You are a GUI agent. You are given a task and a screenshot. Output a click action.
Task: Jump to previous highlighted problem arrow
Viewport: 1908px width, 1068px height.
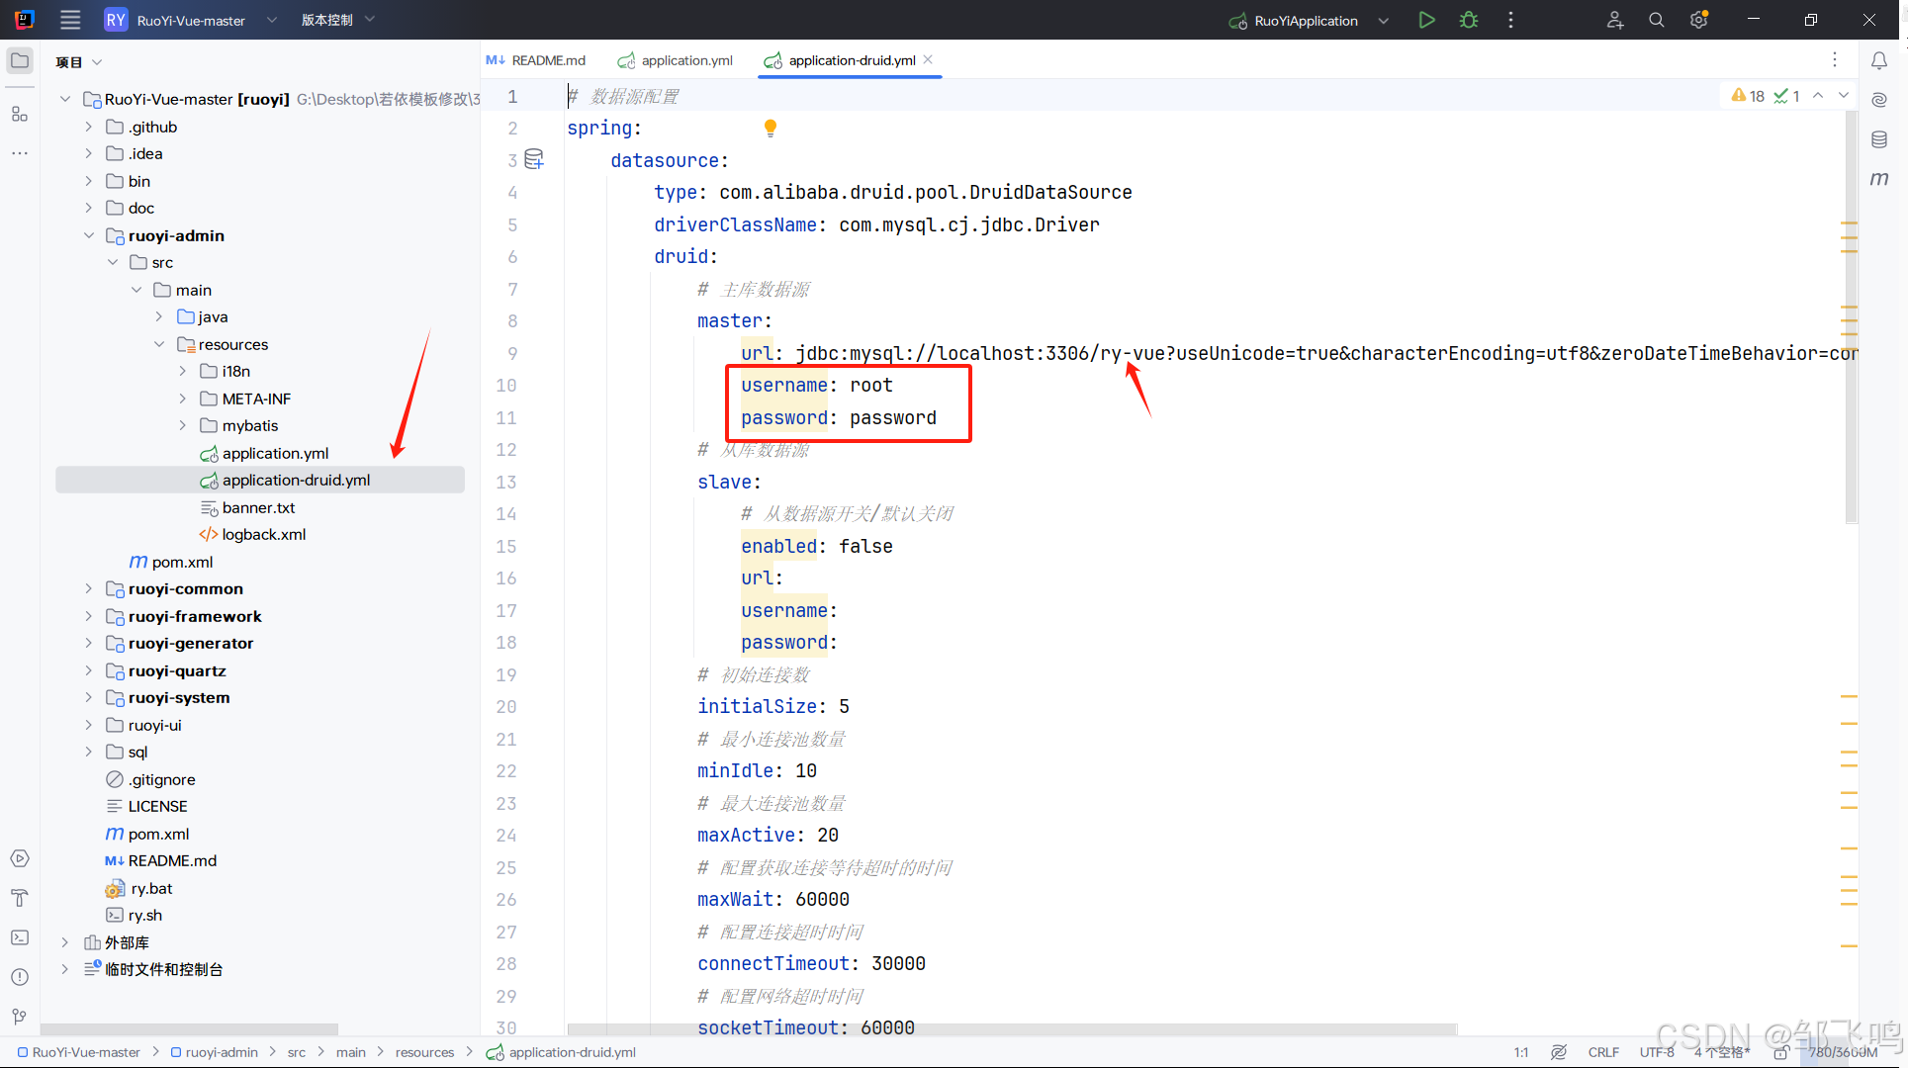[x=1818, y=96]
